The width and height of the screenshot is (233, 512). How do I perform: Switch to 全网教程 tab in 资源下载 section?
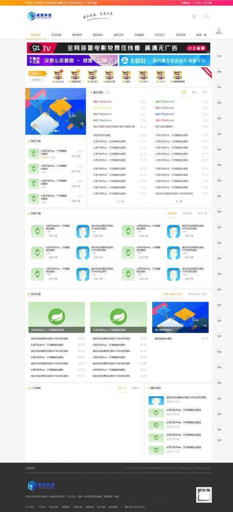(187, 213)
